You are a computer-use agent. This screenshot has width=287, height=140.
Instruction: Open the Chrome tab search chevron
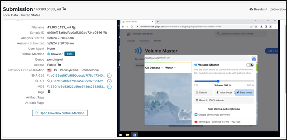pyautogui.click(x=256, y=20)
